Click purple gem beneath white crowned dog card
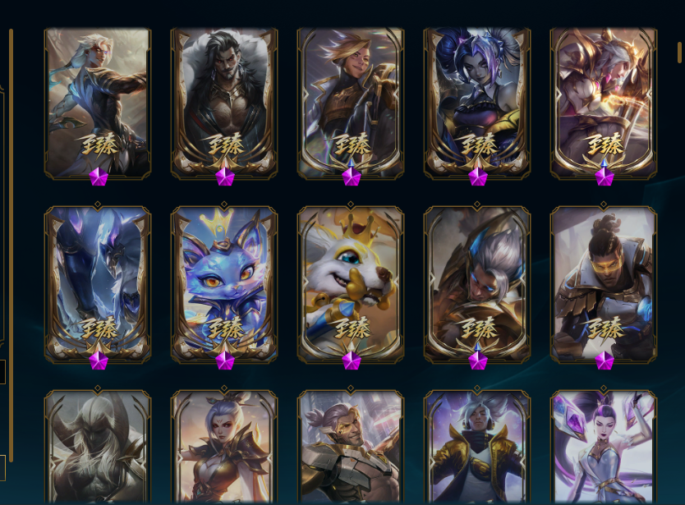Viewport: 685px width, 505px height. click(x=352, y=360)
